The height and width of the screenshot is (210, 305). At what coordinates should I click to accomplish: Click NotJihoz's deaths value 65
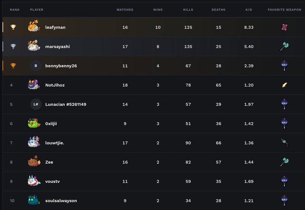coord(218,85)
